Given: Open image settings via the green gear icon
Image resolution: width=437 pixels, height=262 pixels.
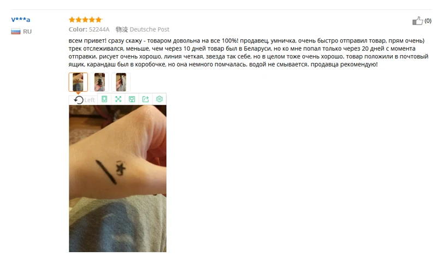Looking at the screenshot, I should (160, 99).
